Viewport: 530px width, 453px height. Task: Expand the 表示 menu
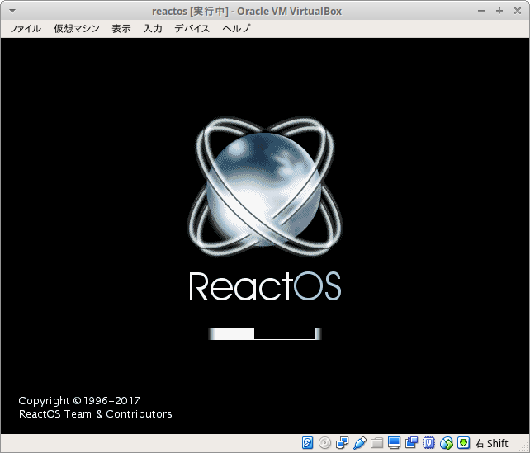coord(121,28)
